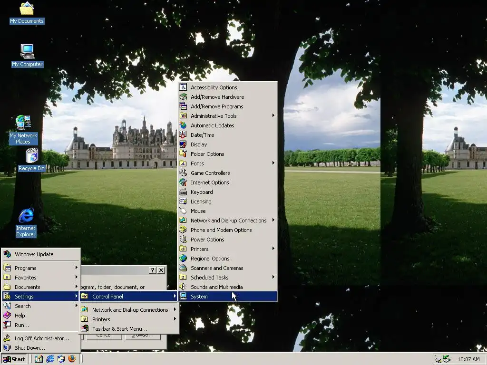Screen dimensions: 487x365
Task: Close the Run dialog with X
Action: [x=161, y=270]
